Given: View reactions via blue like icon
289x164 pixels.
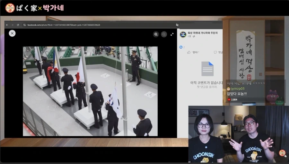Looking at the screenshot, I should click(181, 47).
